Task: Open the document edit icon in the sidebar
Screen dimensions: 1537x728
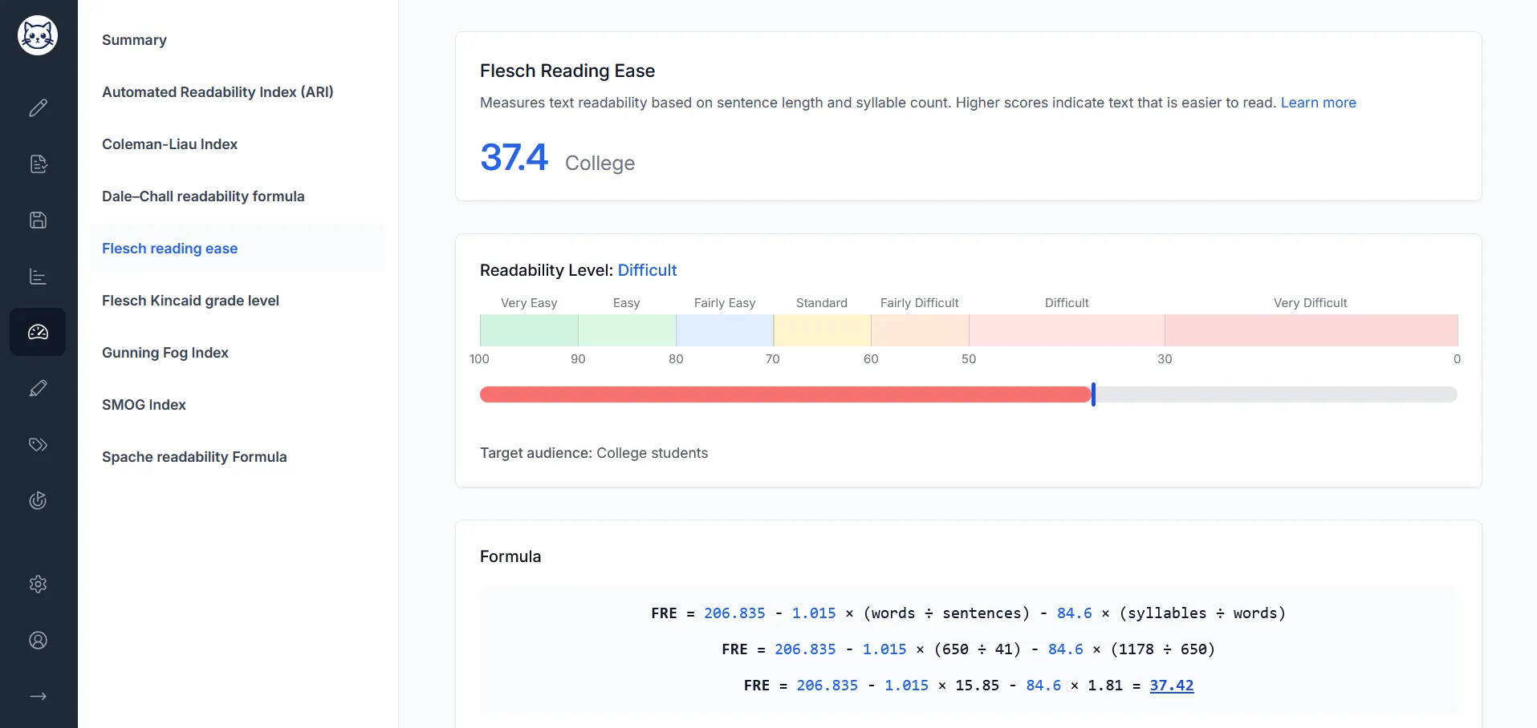Action: tap(38, 164)
